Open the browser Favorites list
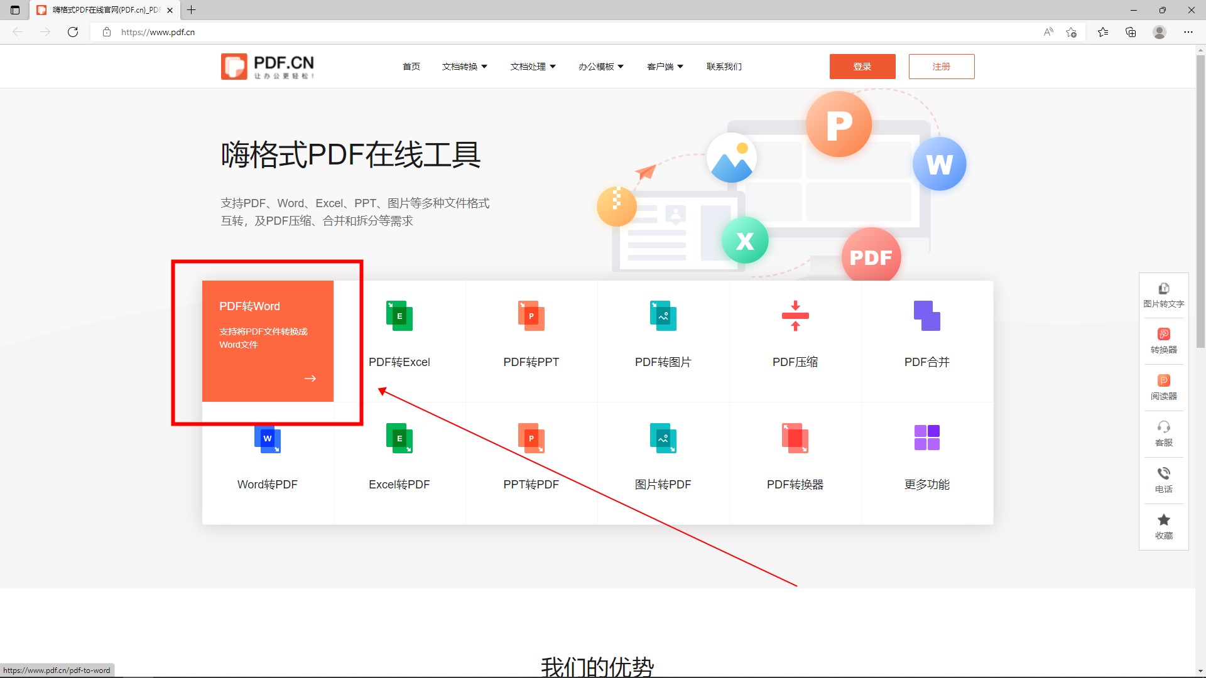This screenshot has width=1206, height=678. [x=1103, y=32]
